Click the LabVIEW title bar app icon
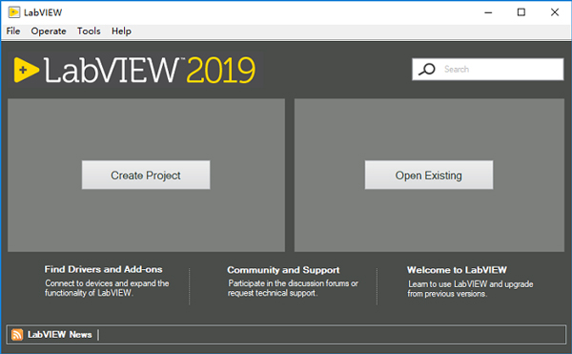The image size is (572, 354). [x=14, y=12]
